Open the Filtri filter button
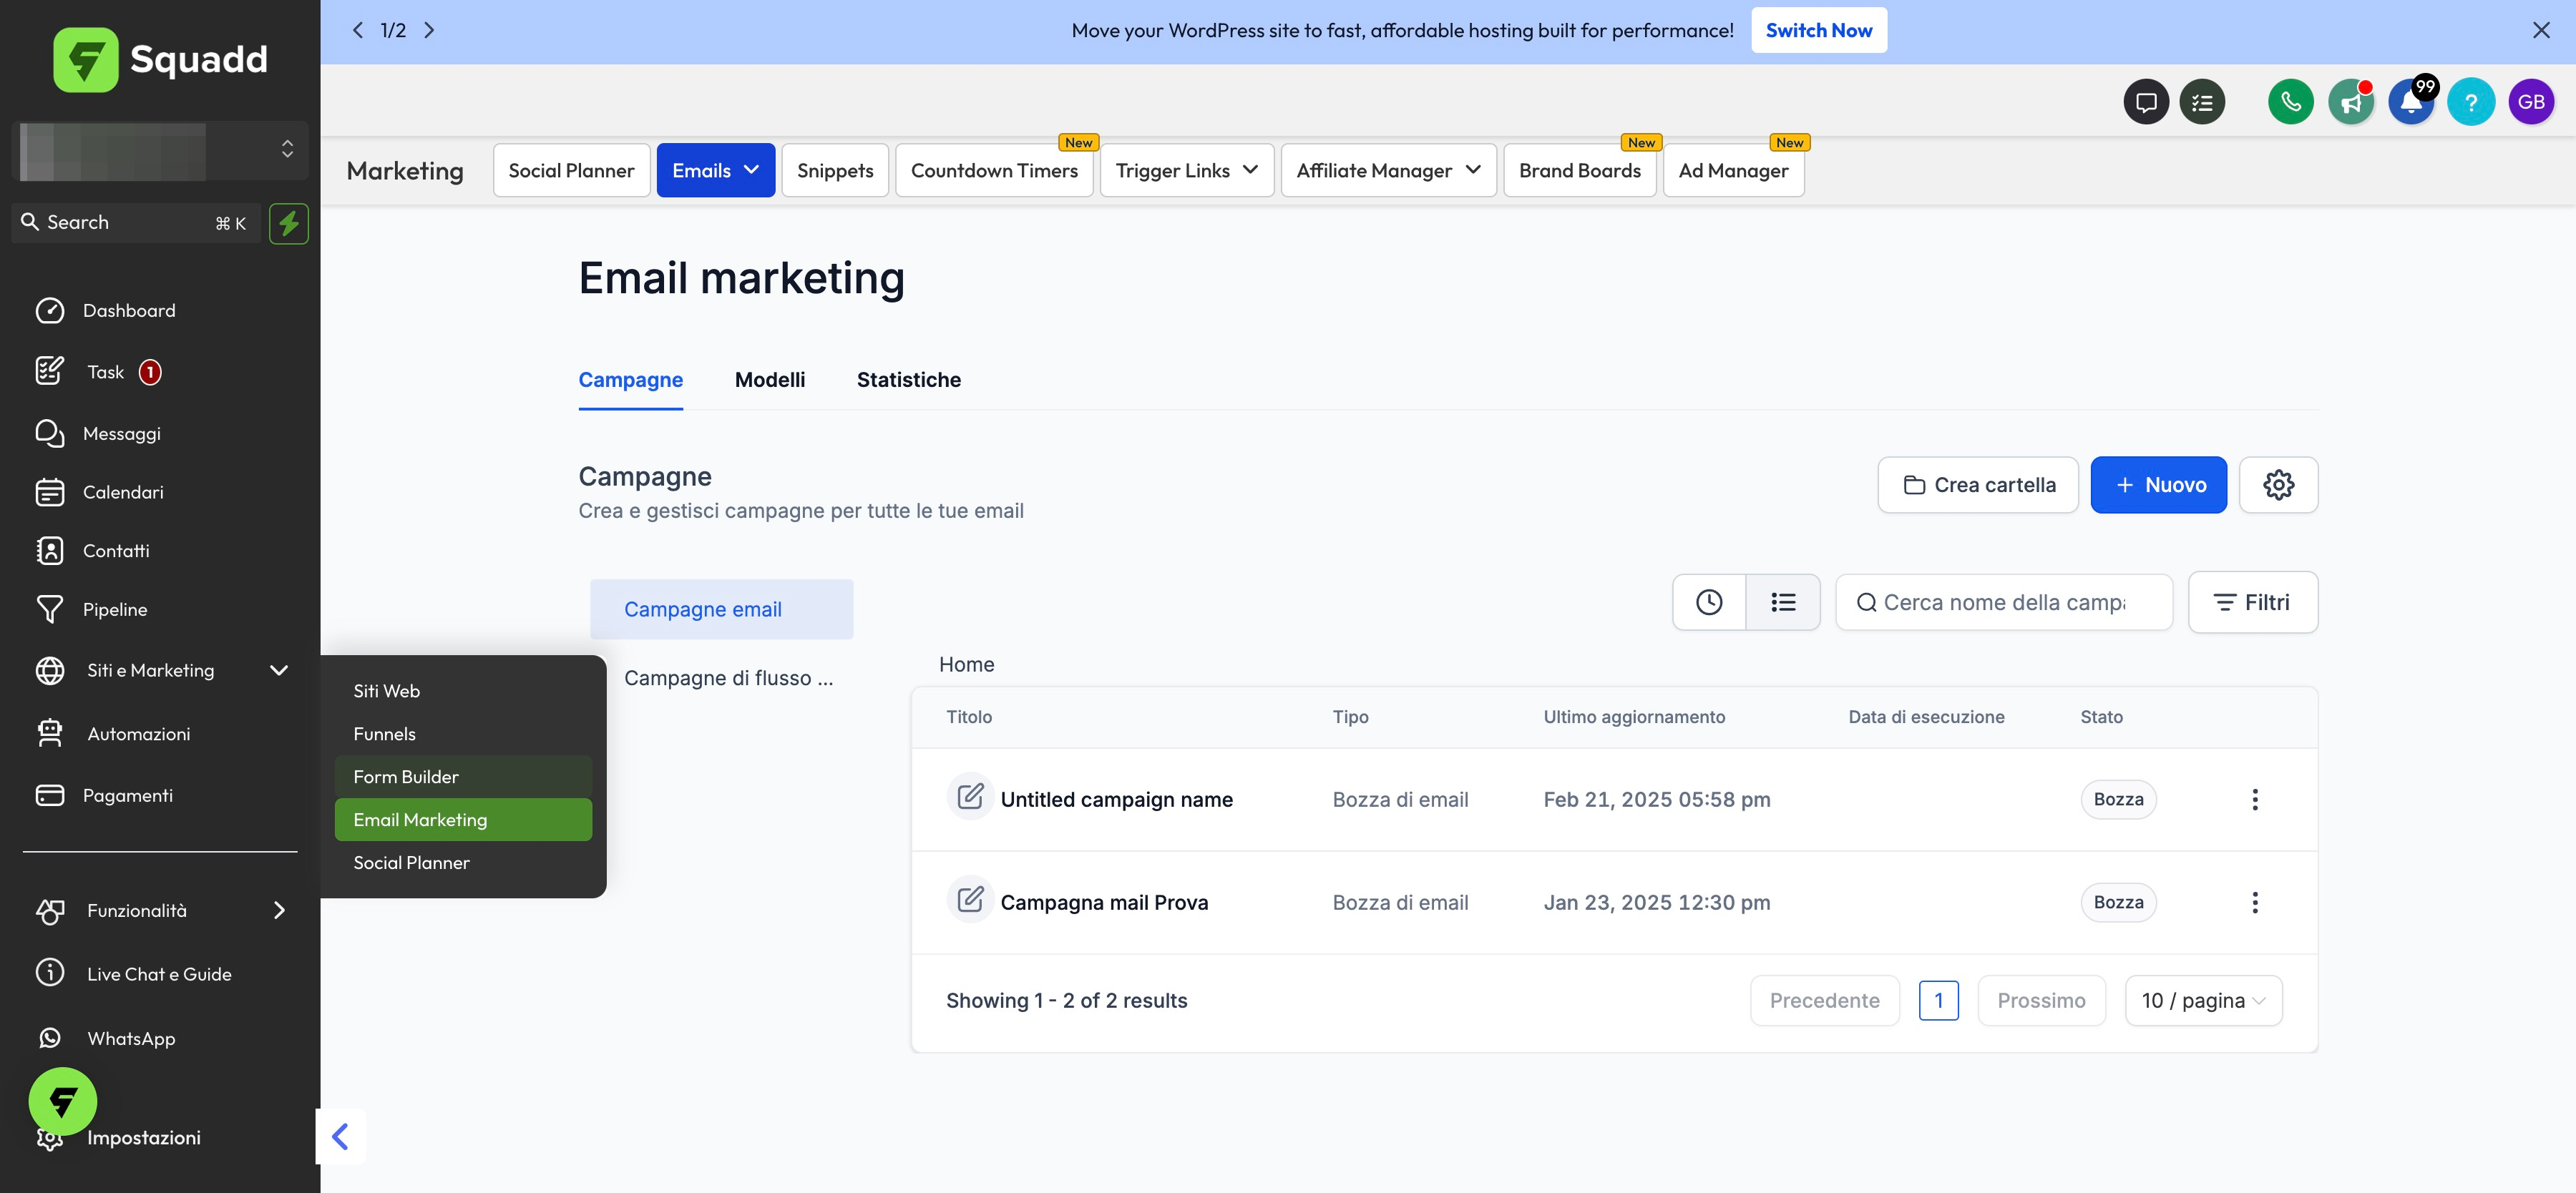 [x=2252, y=602]
